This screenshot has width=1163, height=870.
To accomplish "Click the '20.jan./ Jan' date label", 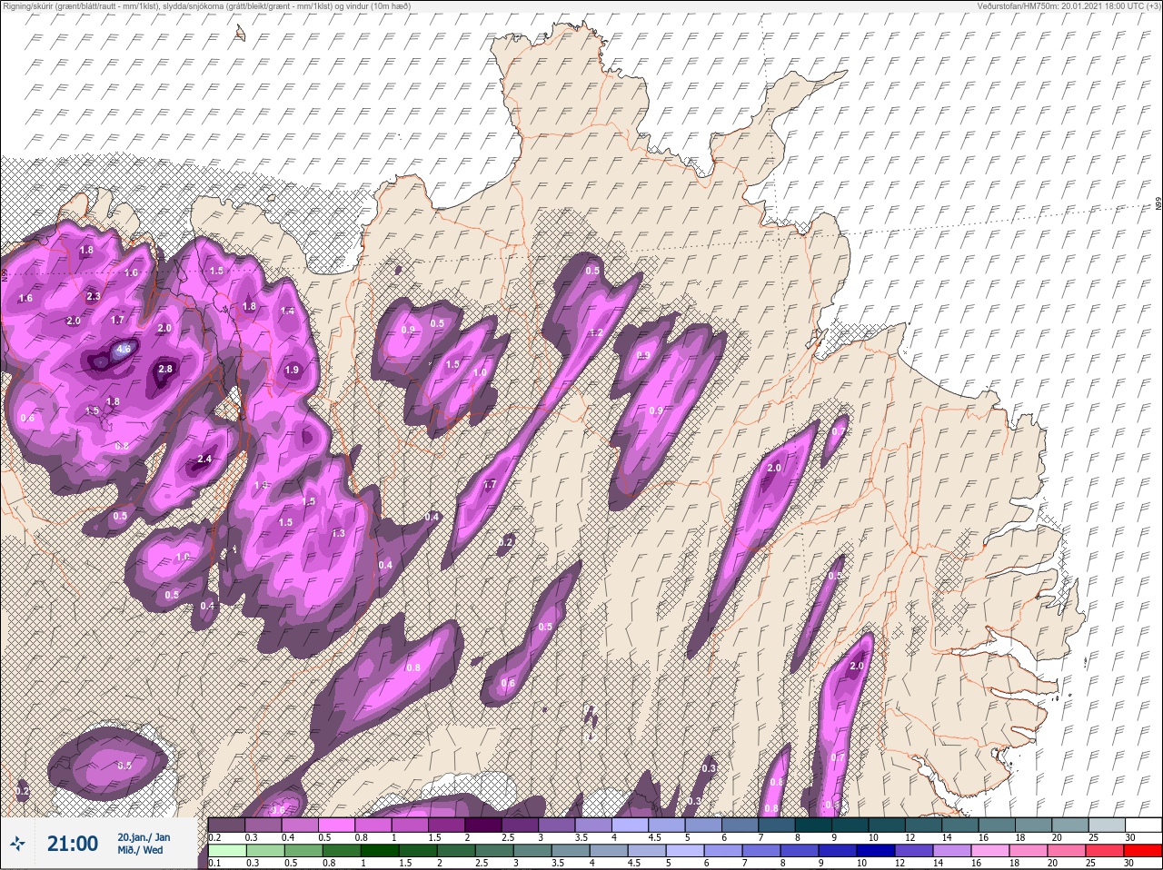I will 144,836.
